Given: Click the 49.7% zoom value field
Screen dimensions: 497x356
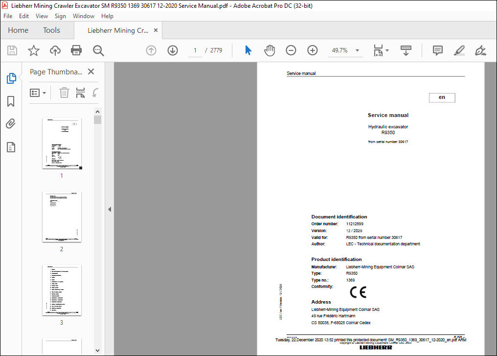Looking at the screenshot, I should click(x=340, y=50).
